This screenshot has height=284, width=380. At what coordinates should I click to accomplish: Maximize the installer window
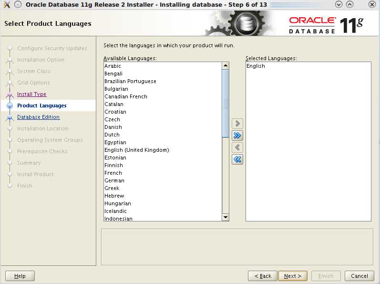(x=349, y=4)
